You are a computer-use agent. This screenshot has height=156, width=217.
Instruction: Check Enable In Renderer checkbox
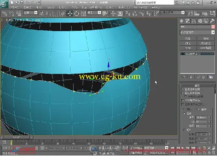182,89
